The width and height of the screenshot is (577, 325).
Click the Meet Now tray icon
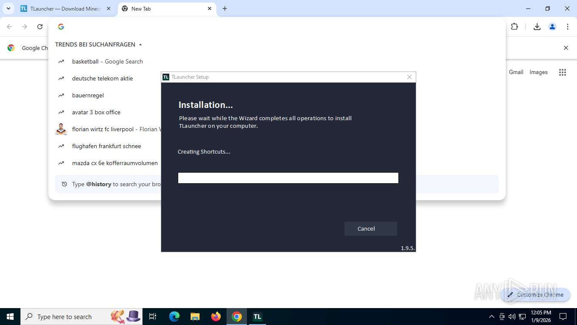[x=502, y=317]
